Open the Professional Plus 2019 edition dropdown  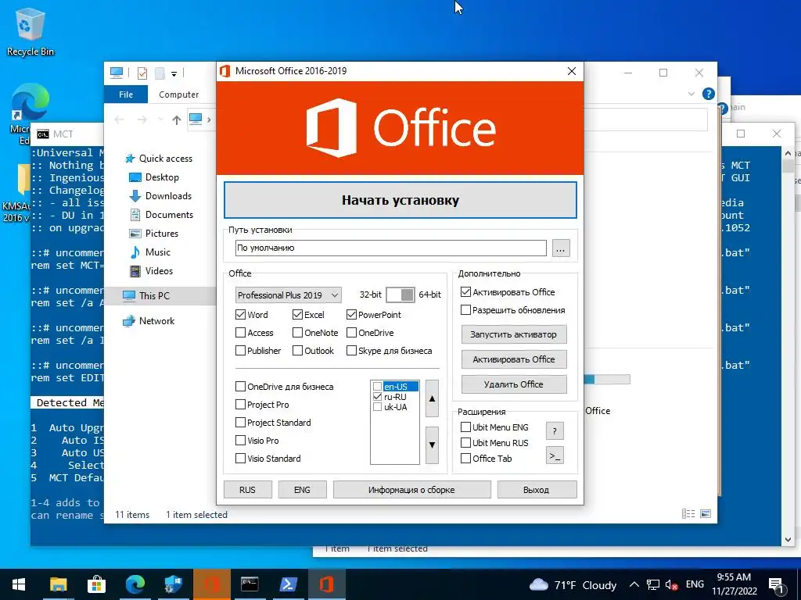pos(288,295)
